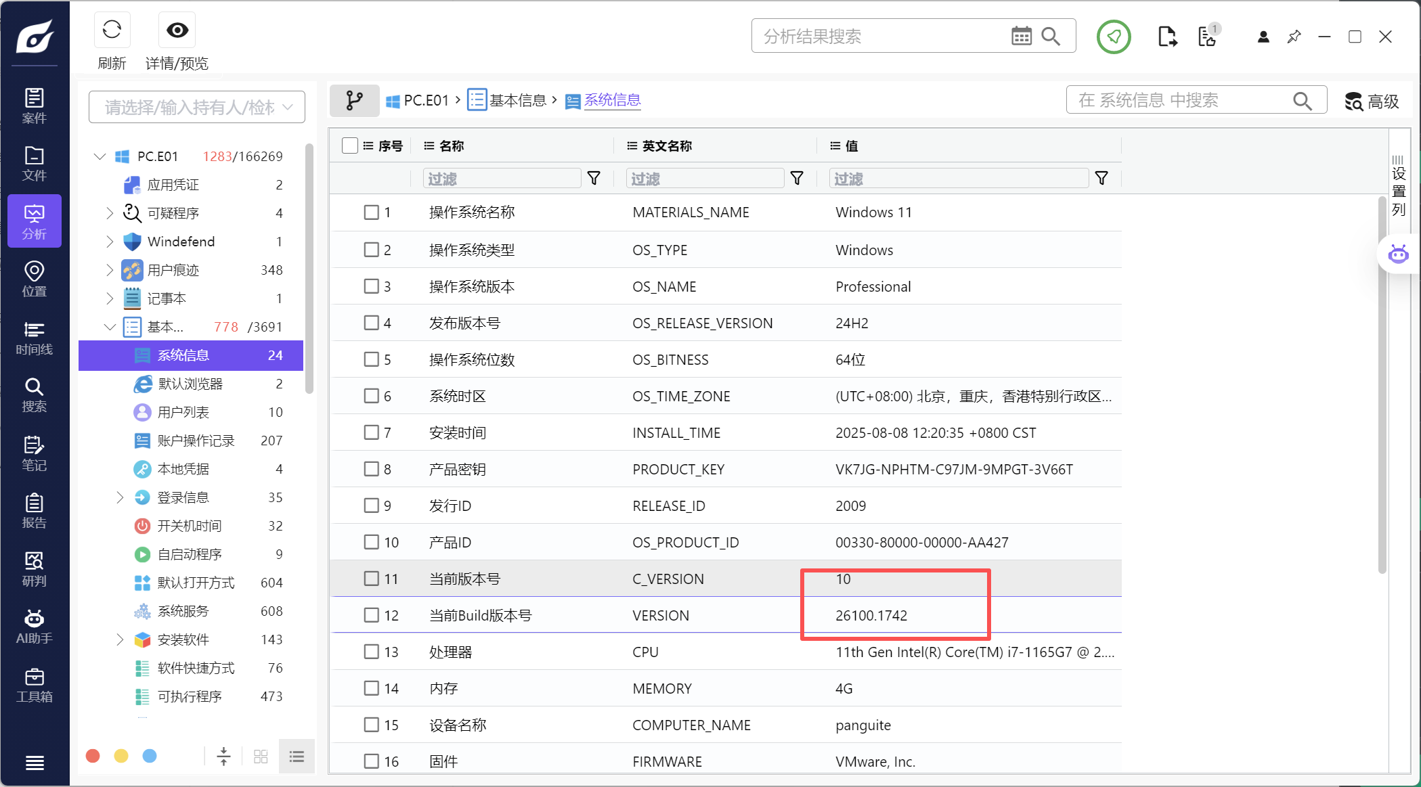Open the 研判 sidebar section
Screen dimensions: 1421x787
35,568
